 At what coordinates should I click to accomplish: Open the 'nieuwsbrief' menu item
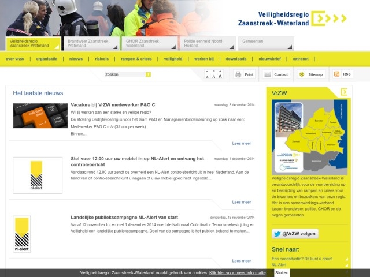[x=269, y=59]
